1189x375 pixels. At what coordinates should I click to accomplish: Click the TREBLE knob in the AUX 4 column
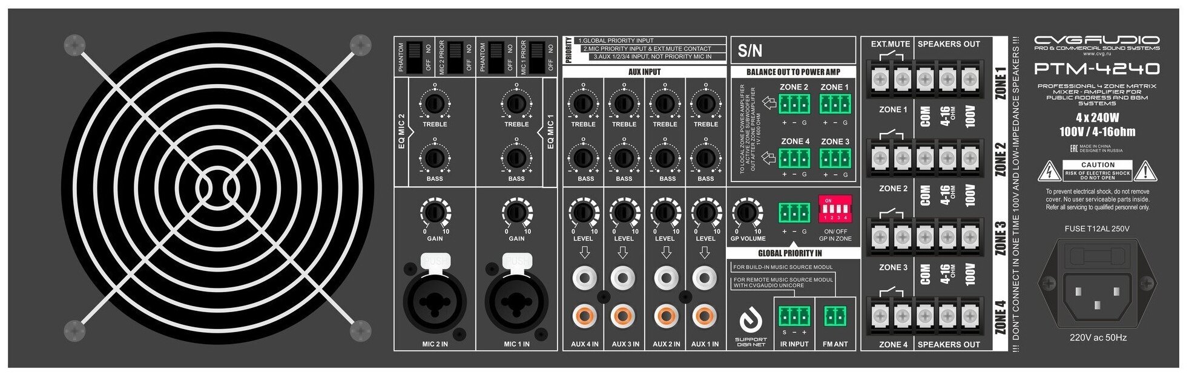583,103
